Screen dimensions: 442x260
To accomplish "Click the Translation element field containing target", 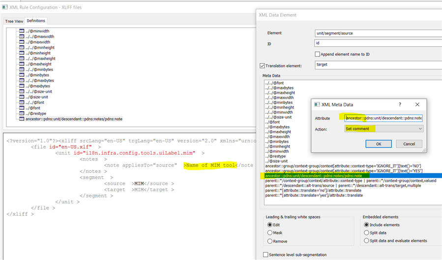I will (x=378, y=65).
